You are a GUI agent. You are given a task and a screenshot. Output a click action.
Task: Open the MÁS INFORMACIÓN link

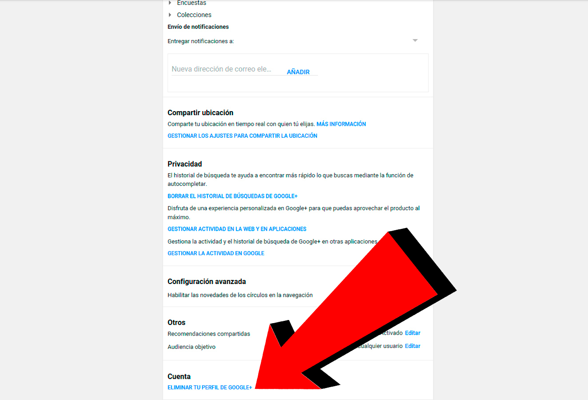click(341, 124)
